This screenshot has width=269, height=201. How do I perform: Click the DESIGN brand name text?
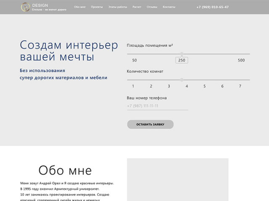point(40,5)
